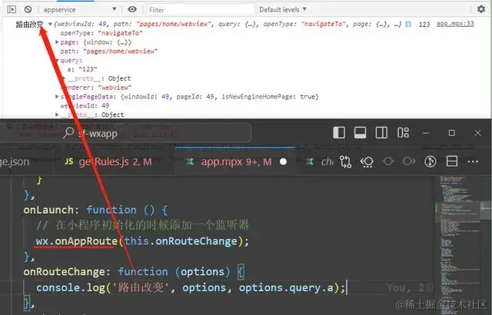Toggle the console sidebar icon

point(12,9)
